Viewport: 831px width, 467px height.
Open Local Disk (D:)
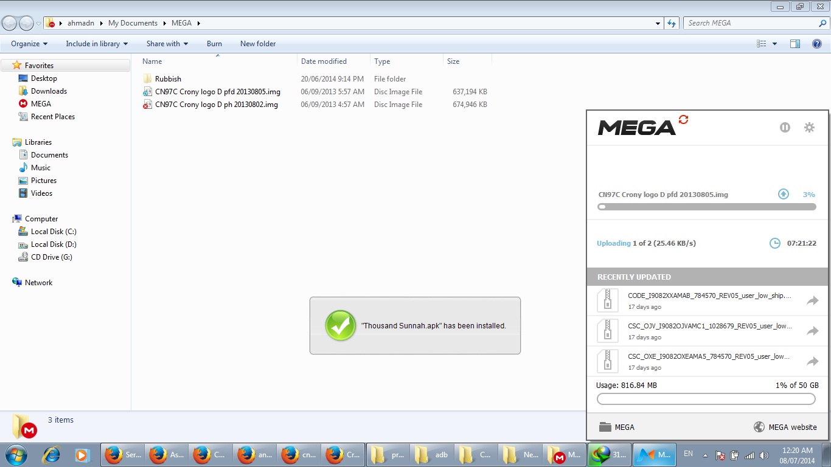[54, 244]
